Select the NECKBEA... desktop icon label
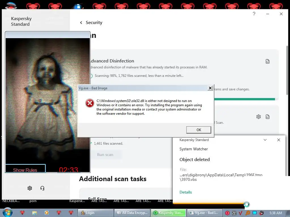Image resolution: width=290 pixels, height=217 pixels. click(x=11, y=201)
